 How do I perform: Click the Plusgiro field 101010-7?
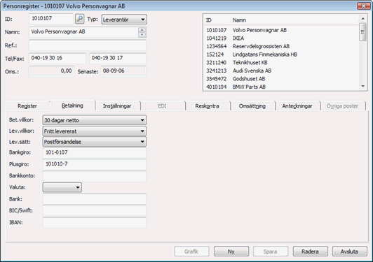95,164
